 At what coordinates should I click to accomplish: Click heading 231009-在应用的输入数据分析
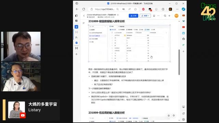click(x=106, y=113)
